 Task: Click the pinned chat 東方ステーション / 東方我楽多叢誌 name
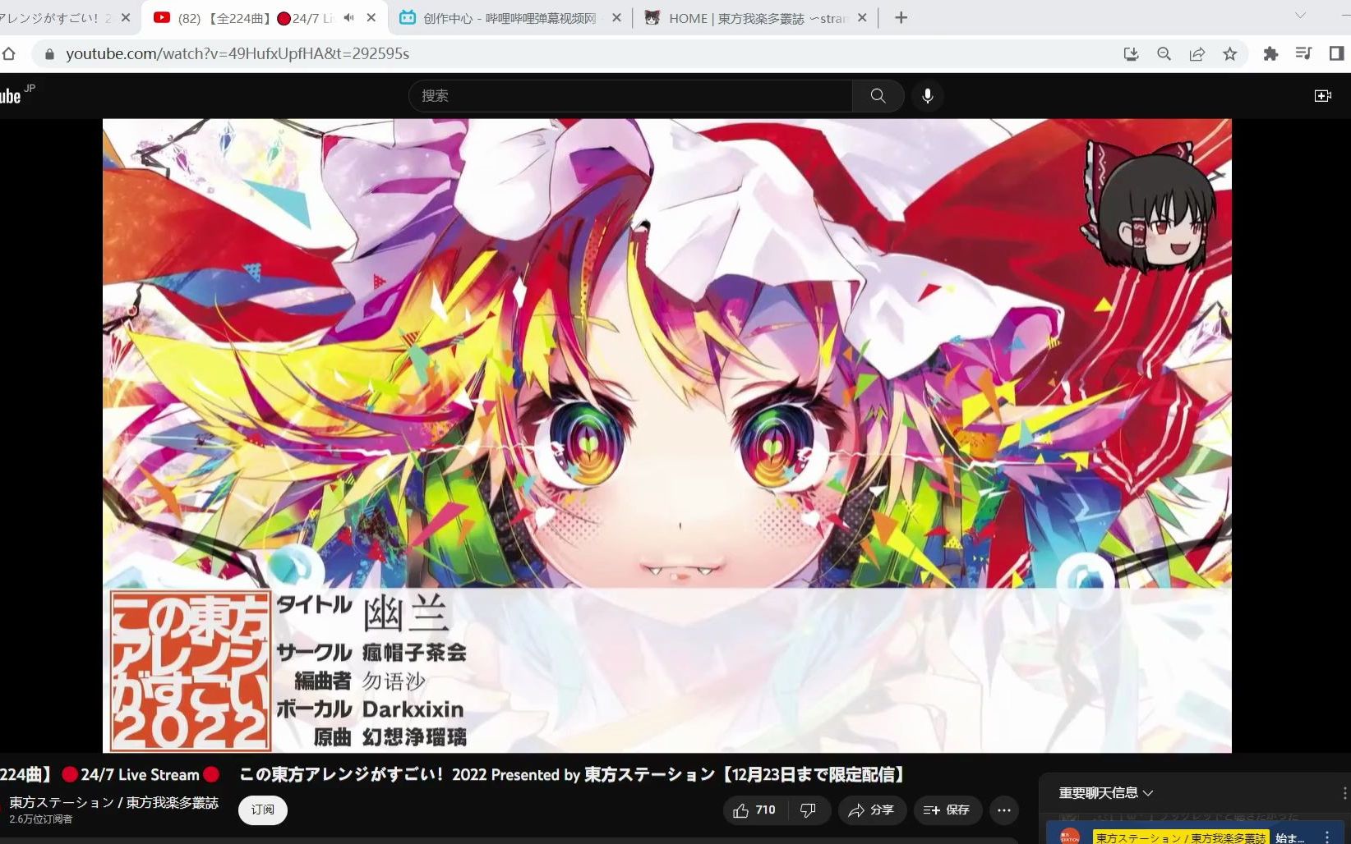point(1181,837)
